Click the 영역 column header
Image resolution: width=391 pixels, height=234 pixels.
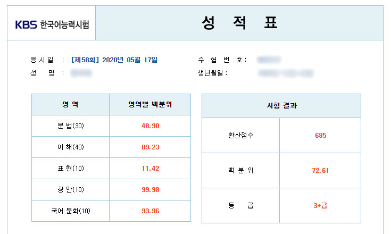pyautogui.click(x=70, y=104)
